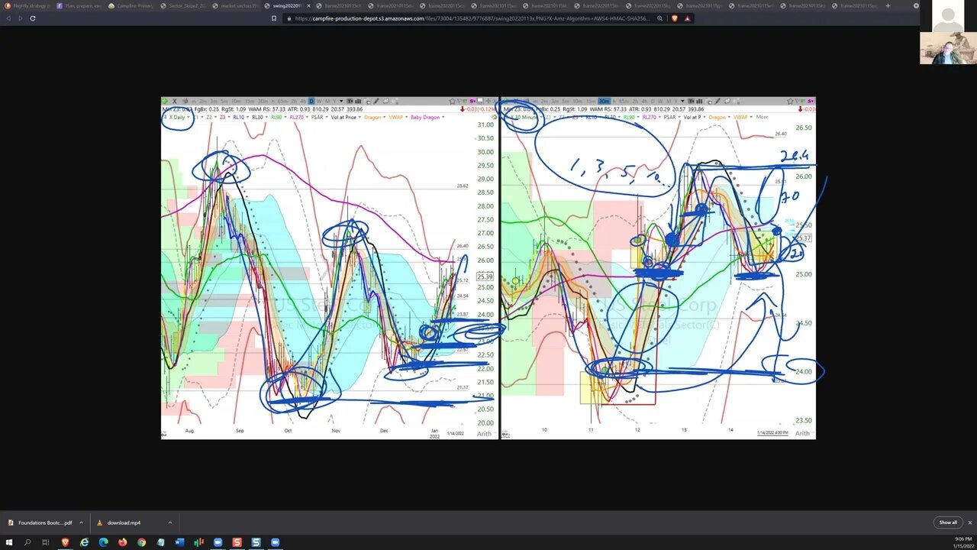Toggle Arith scale label in right chart
The width and height of the screenshot is (977, 550).
(x=801, y=433)
